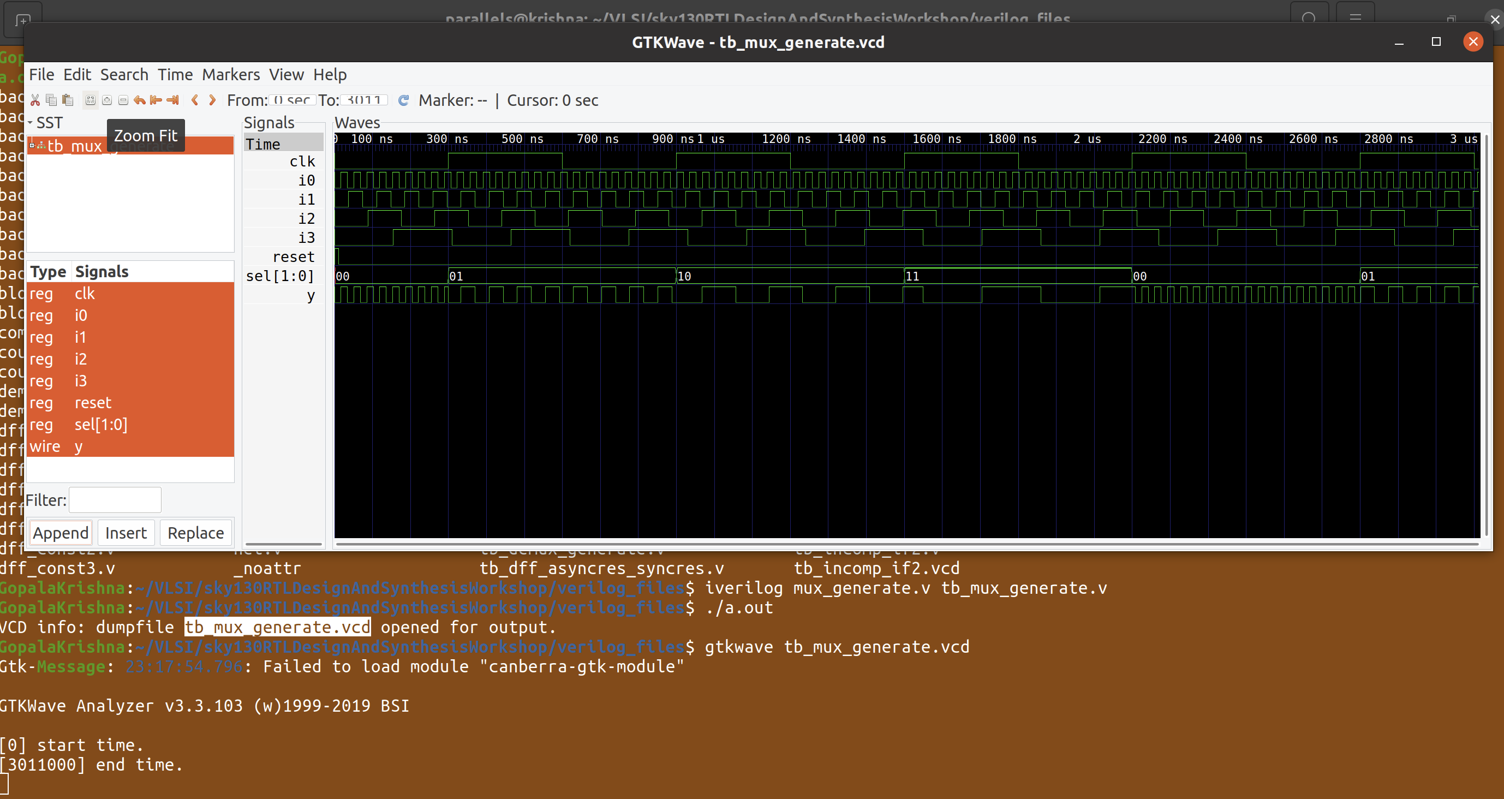Find next edge with the right chevron icon
The width and height of the screenshot is (1504, 799).
pos(212,100)
